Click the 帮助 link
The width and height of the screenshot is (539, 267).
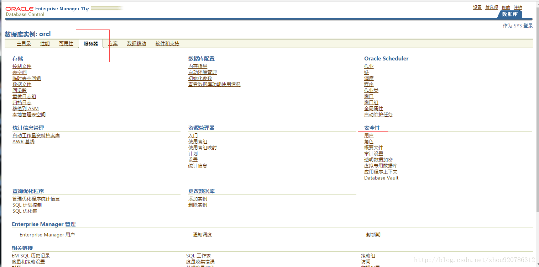[x=506, y=7]
